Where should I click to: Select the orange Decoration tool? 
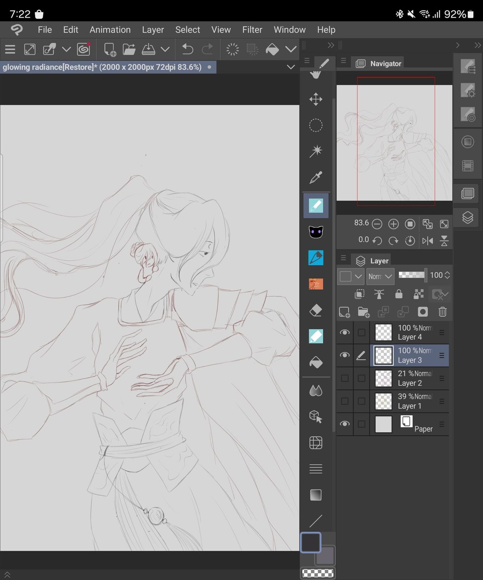(316, 284)
